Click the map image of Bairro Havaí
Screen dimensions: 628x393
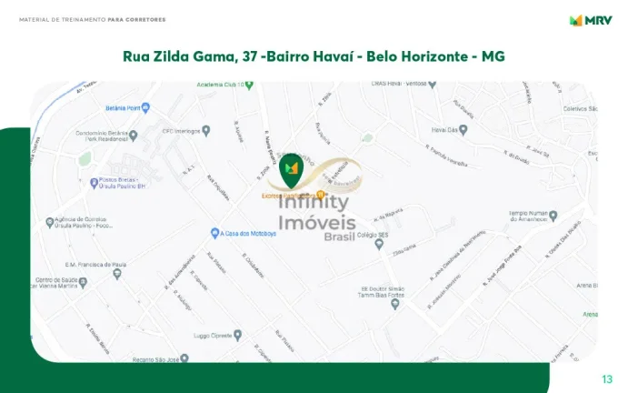click(x=314, y=222)
